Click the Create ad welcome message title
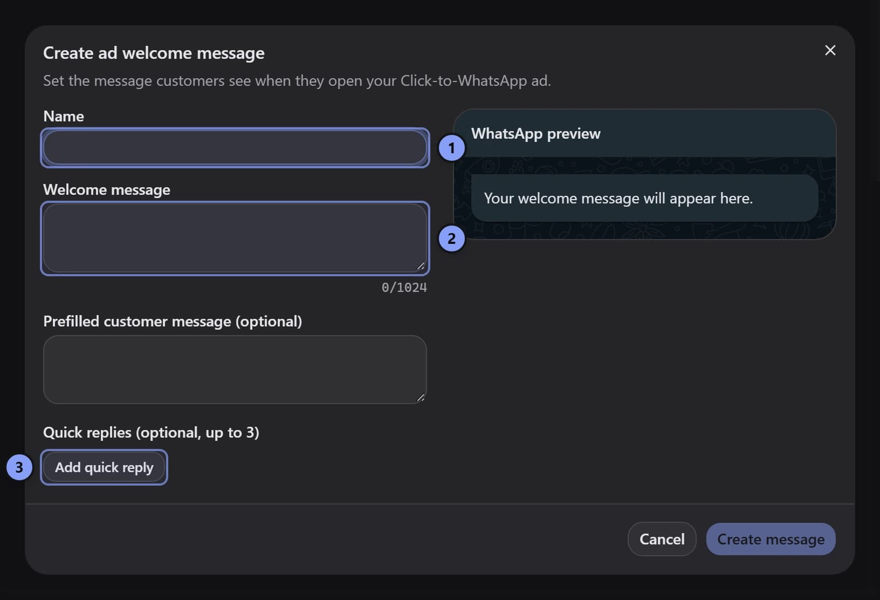This screenshot has width=880, height=600. (154, 53)
